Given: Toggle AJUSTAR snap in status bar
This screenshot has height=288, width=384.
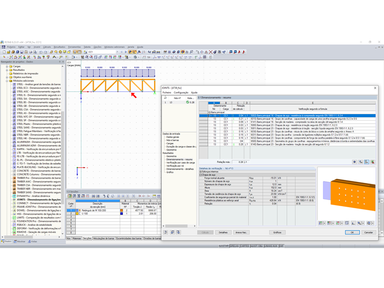Looking at the screenshot, I should [x=224, y=246].
